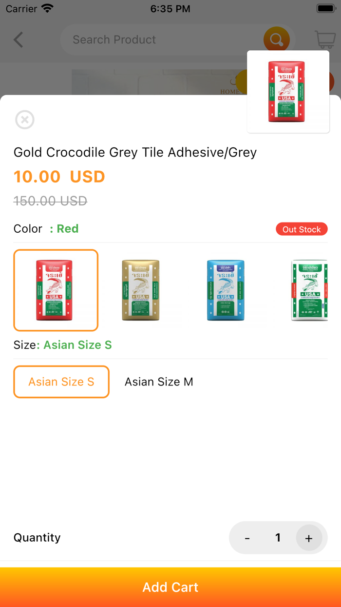Tap the Out Stock badge
Image resolution: width=341 pixels, height=607 pixels.
pyautogui.click(x=302, y=229)
